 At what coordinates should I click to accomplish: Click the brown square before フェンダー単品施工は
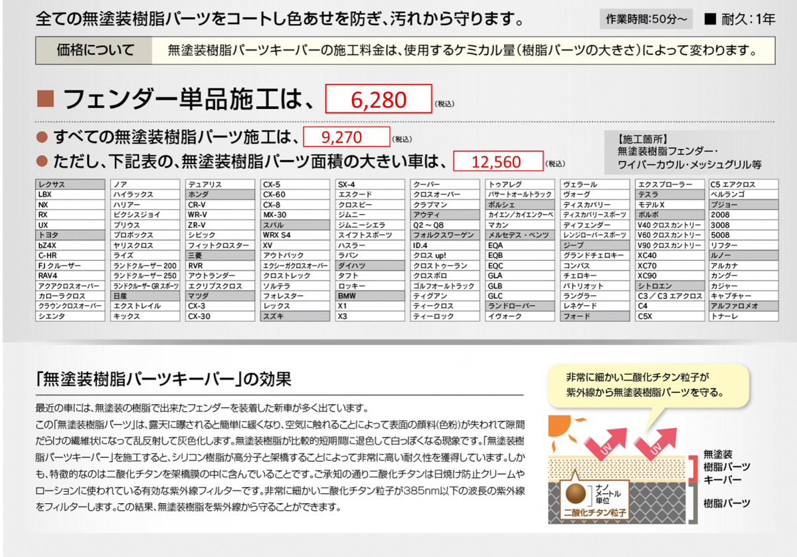(x=45, y=100)
